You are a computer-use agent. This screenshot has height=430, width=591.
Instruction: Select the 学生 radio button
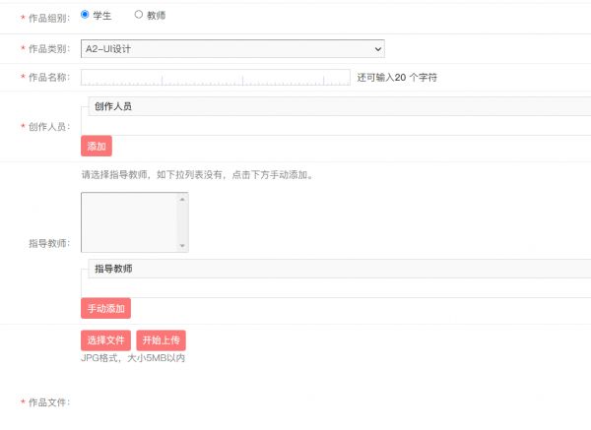(x=85, y=15)
